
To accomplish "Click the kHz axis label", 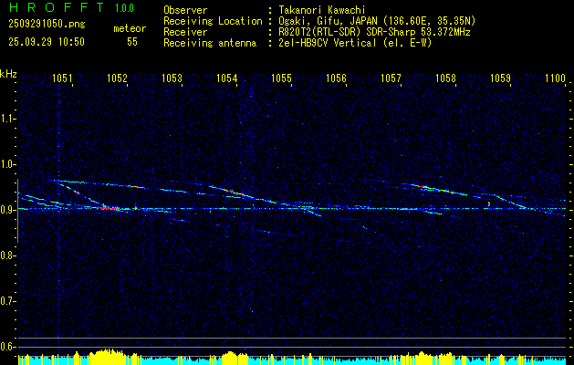I will pos(8,74).
